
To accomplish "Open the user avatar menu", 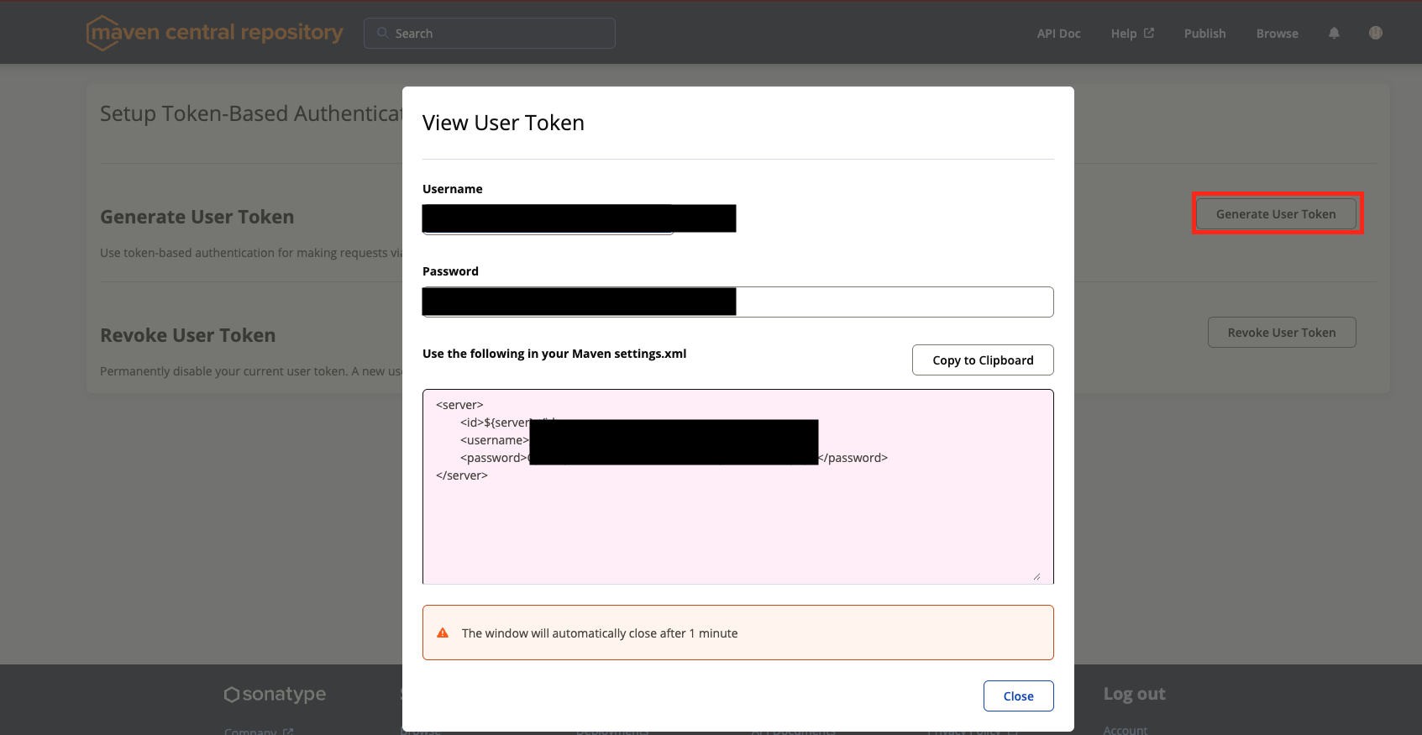I will pos(1375,33).
